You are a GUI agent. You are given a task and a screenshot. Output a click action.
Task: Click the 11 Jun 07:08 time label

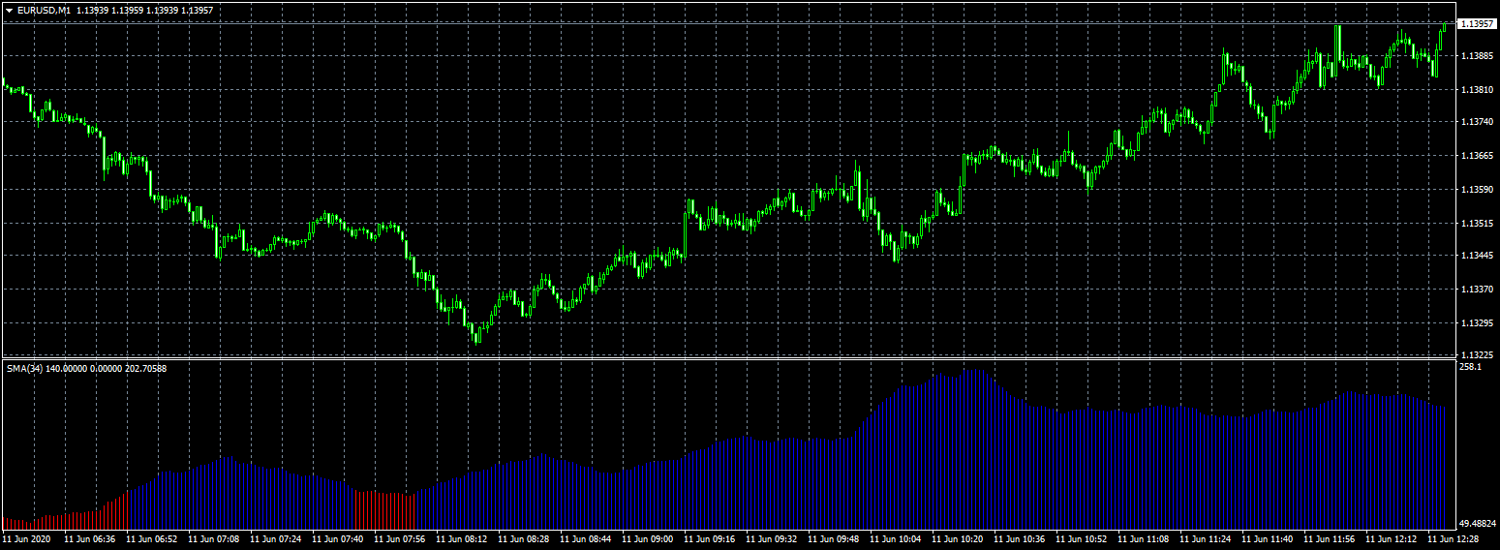coord(214,538)
